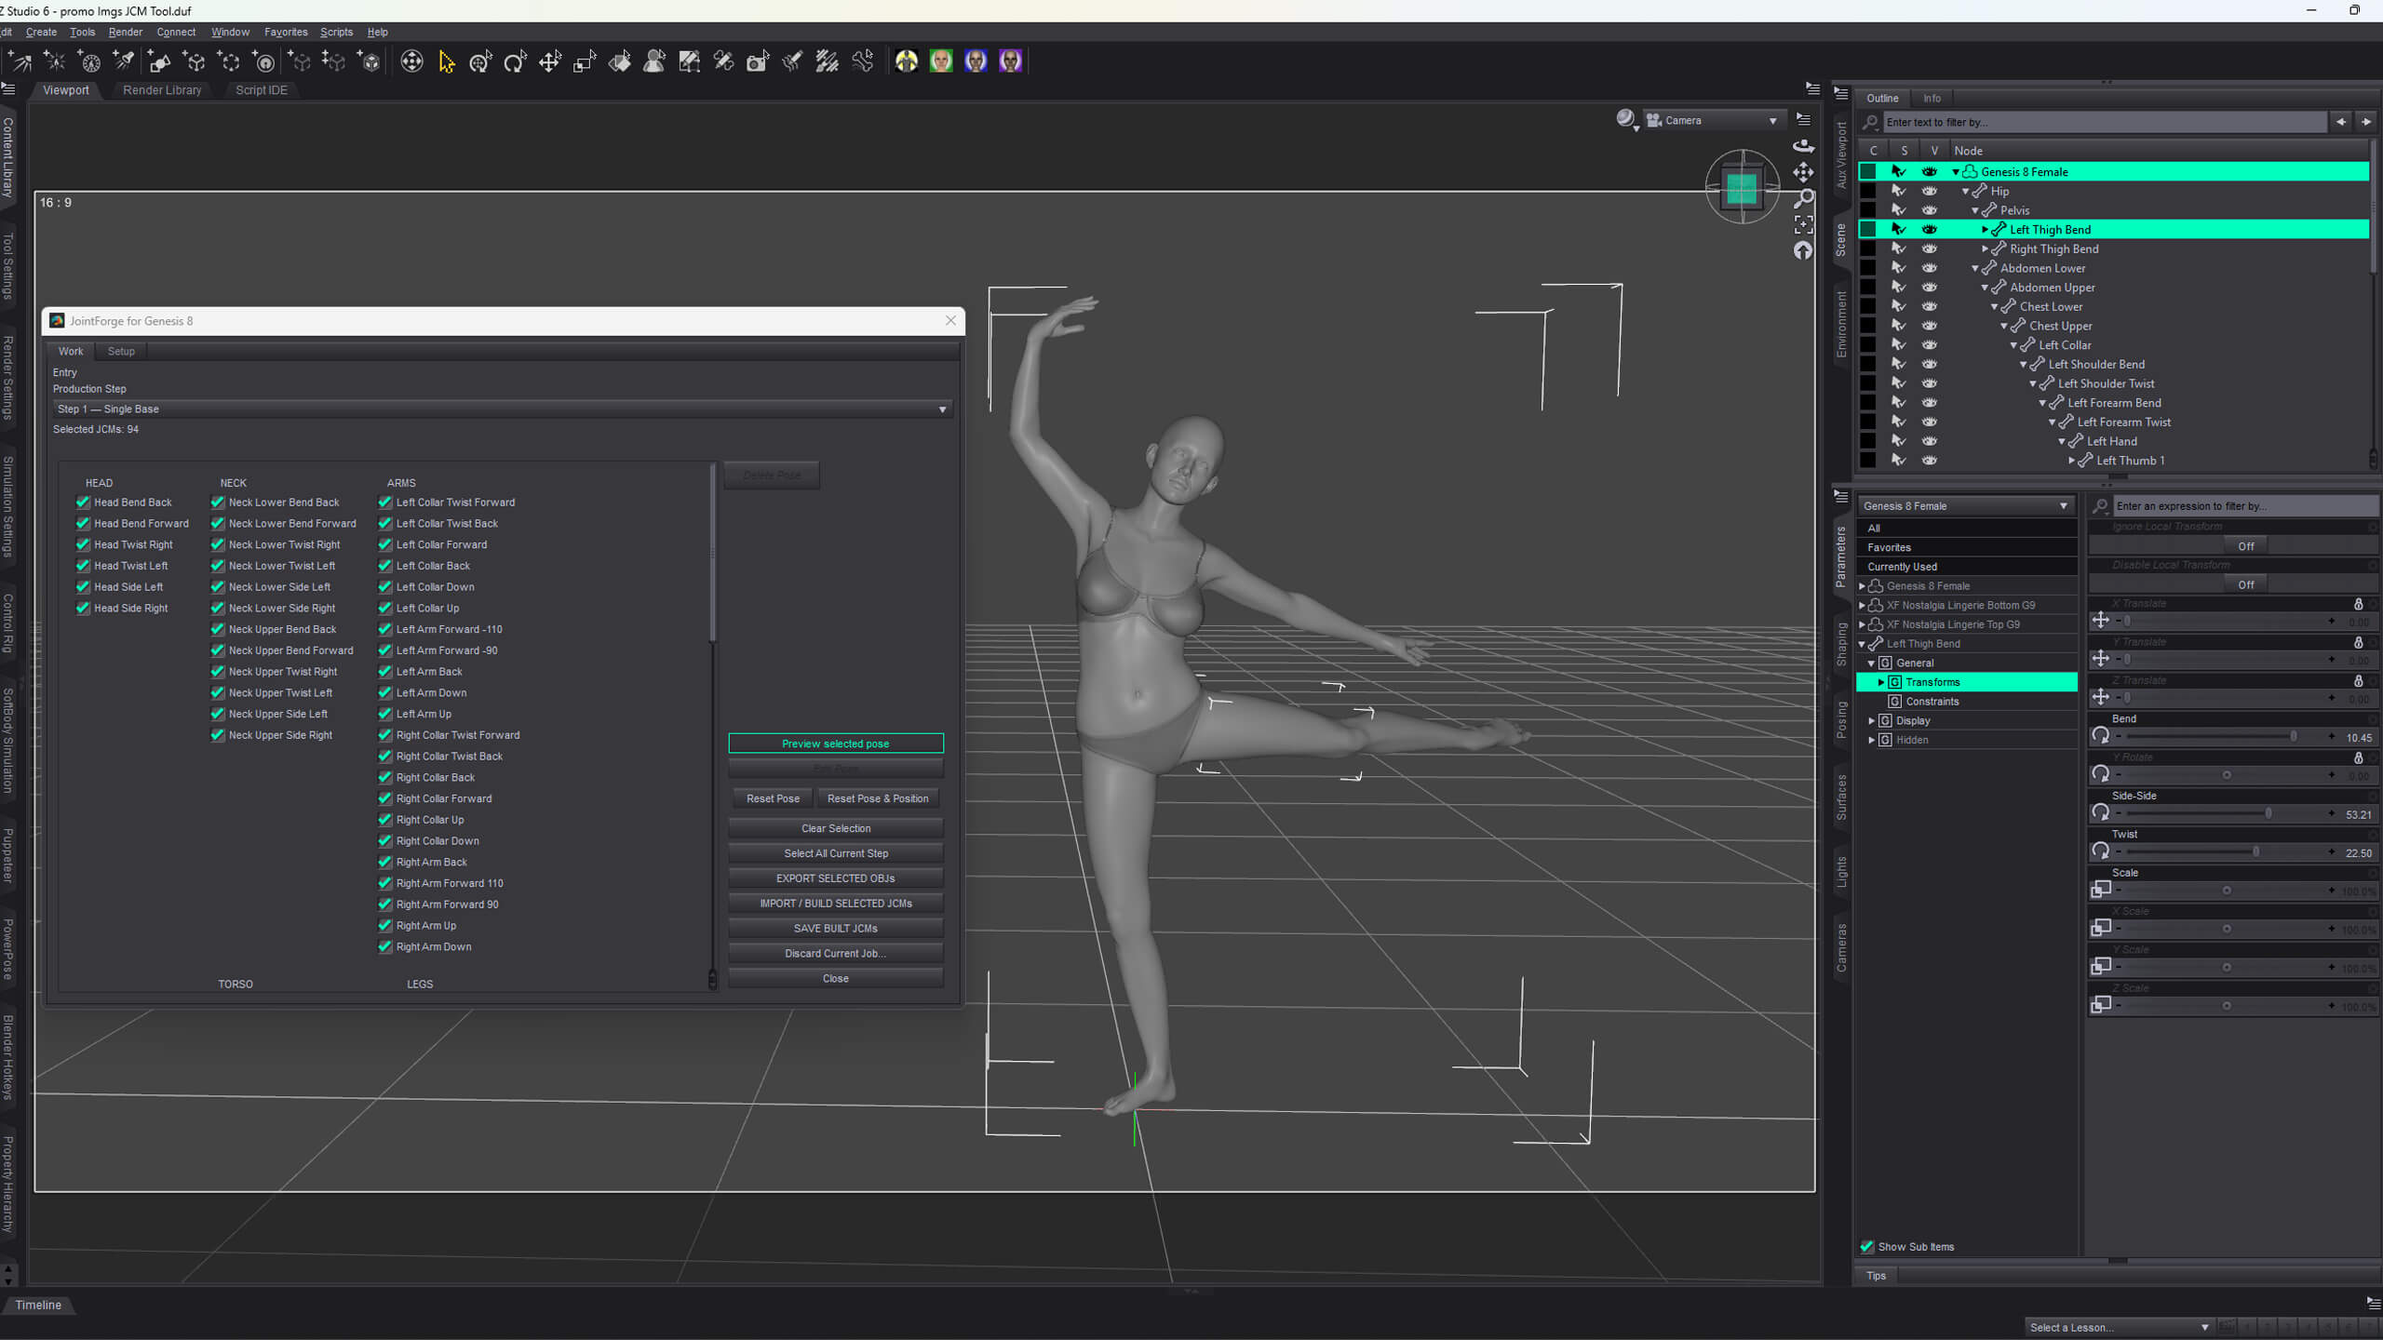Click the view cube in viewport
The height and width of the screenshot is (1340, 2383).
pos(1742,187)
